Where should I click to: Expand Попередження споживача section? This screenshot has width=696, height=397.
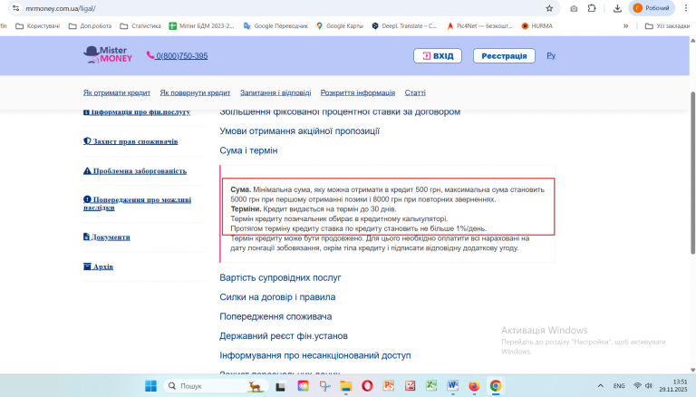pyautogui.click(x=275, y=316)
